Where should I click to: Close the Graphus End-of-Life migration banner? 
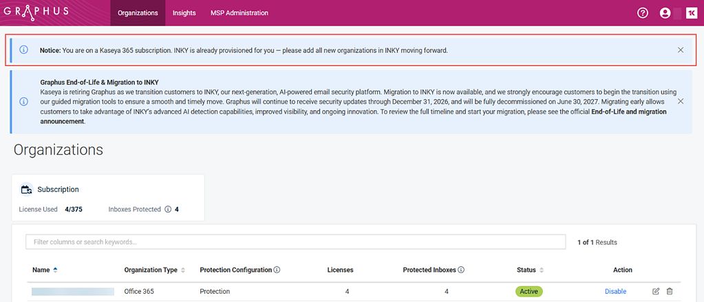coord(681,101)
